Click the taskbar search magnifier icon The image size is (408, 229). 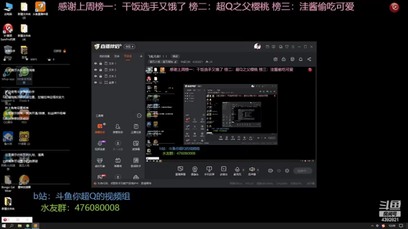pos(11,226)
